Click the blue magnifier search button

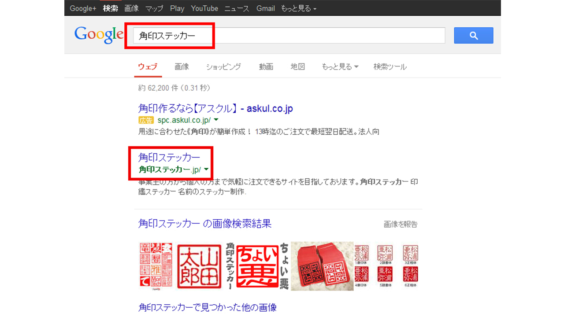coord(474,36)
